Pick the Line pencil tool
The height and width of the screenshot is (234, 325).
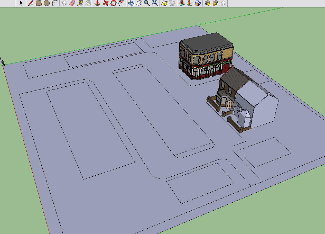pyautogui.click(x=31, y=3)
